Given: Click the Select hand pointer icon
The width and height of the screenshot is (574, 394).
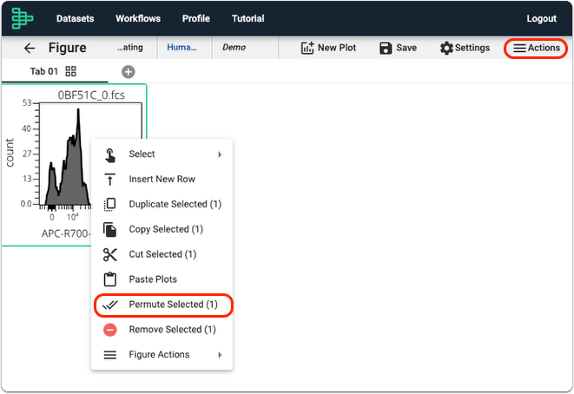Looking at the screenshot, I should 110,154.
